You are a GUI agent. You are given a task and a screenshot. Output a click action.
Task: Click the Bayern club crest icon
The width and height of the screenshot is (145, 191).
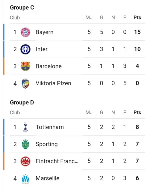[x=25, y=32]
